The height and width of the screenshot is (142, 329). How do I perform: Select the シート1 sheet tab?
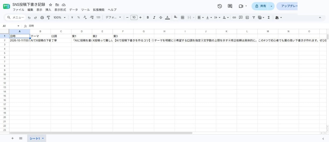pyautogui.click(x=36, y=138)
